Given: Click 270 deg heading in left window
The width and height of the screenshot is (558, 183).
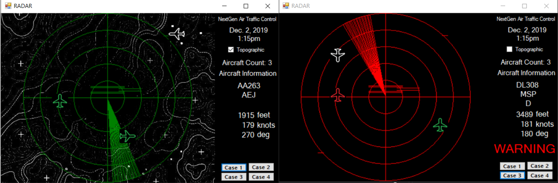Looking at the screenshot, I should click(x=256, y=135).
